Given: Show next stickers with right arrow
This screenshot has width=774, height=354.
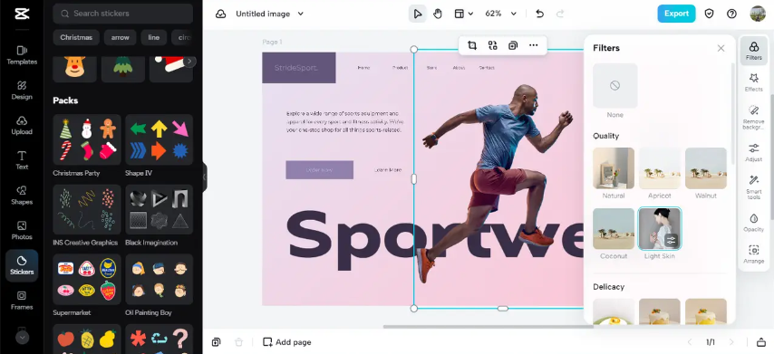Looking at the screenshot, I should (x=189, y=62).
